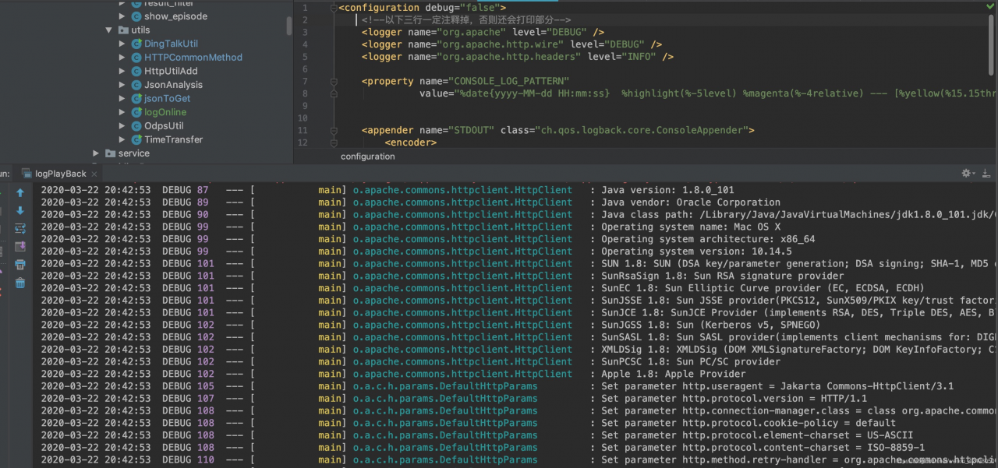
Task: Click the hide Run panel icon
Action: [x=986, y=173]
